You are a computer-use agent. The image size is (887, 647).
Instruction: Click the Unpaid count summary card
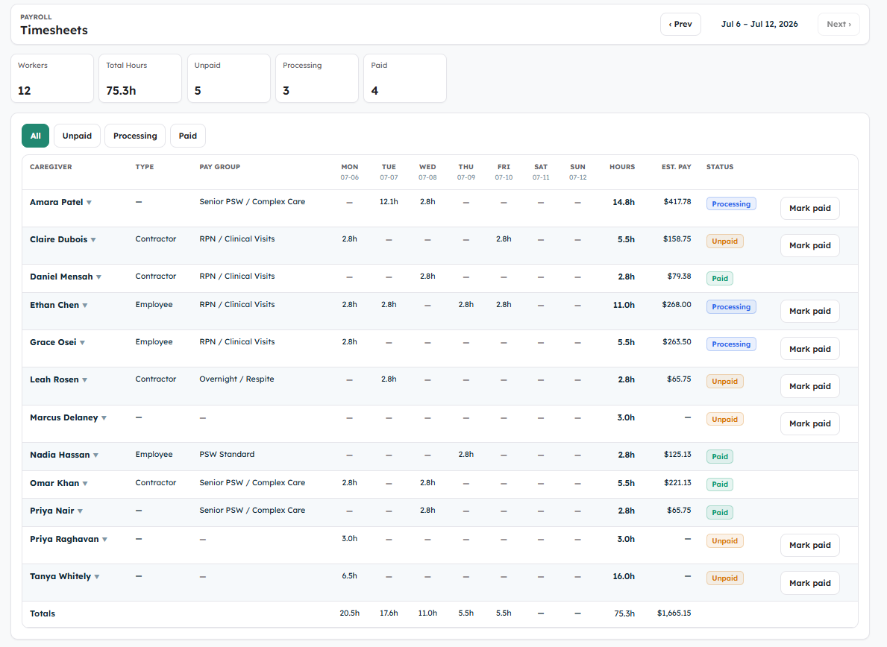click(x=228, y=78)
